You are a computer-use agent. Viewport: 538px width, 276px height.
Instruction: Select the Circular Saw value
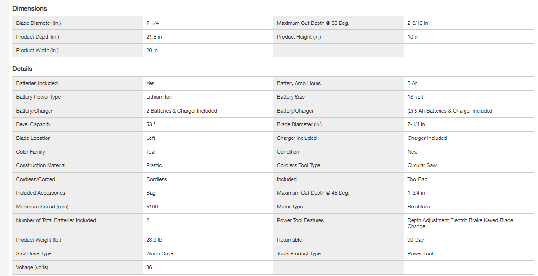point(422,165)
